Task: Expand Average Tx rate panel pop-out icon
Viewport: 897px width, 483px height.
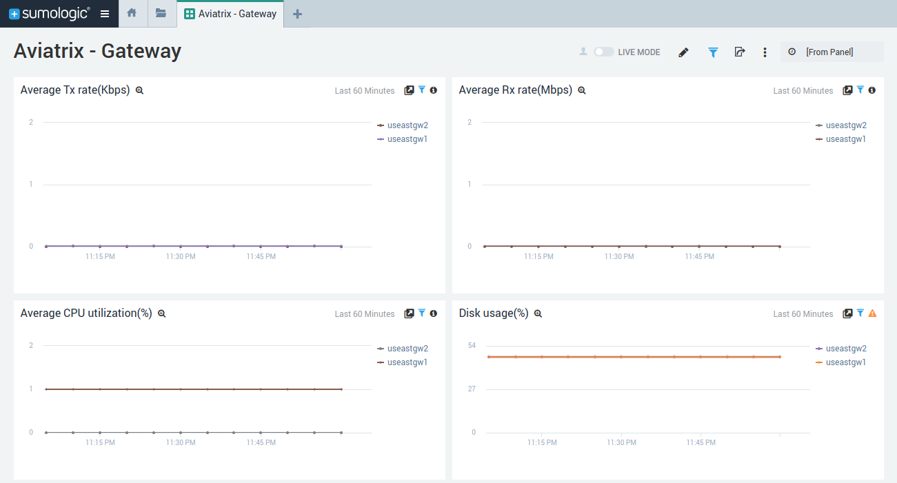Action: tap(409, 90)
